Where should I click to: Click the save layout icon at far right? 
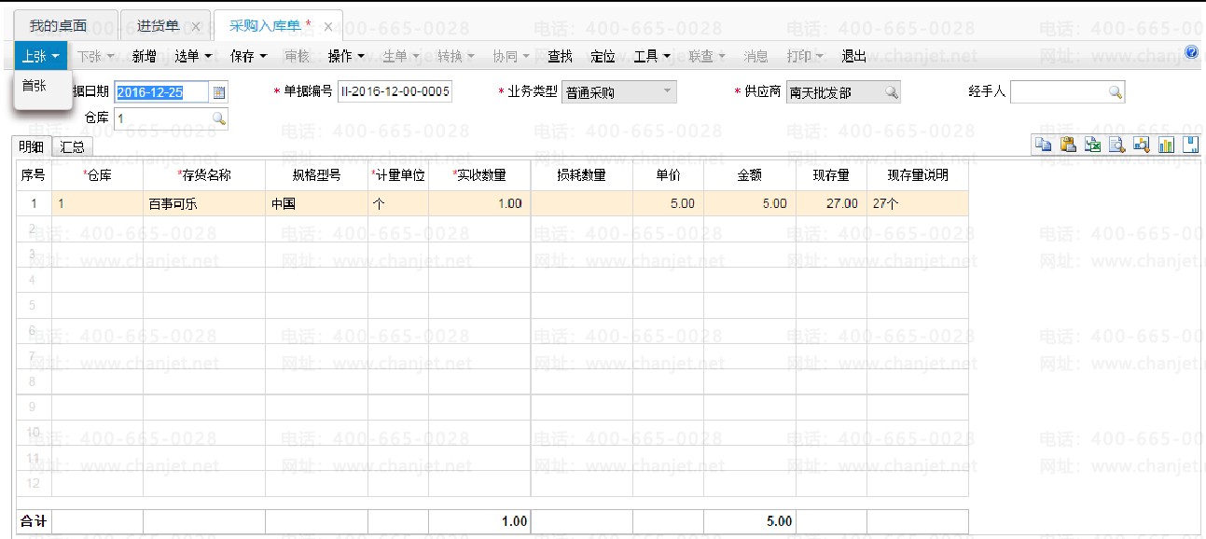pos(1190,145)
